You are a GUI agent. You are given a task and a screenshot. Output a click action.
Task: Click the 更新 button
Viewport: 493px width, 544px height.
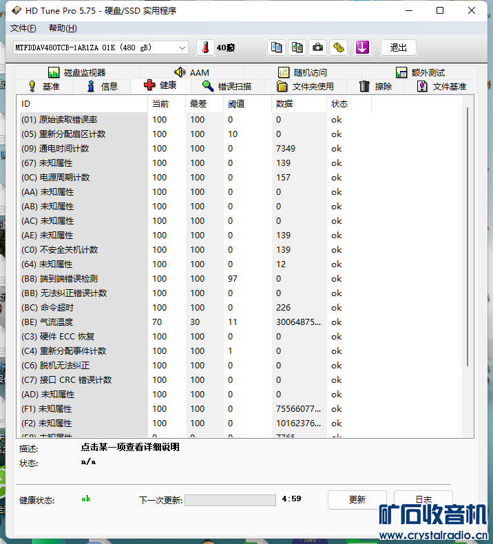[357, 500]
